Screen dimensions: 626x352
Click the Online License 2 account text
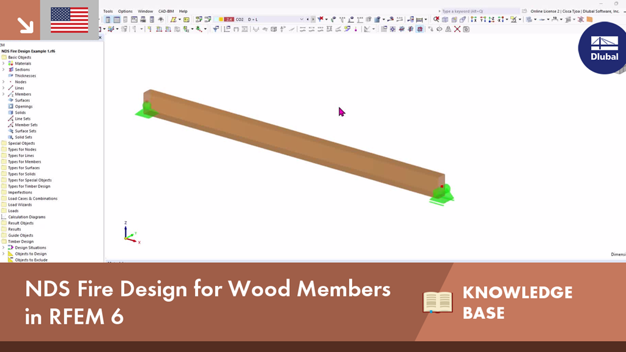point(575,11)
